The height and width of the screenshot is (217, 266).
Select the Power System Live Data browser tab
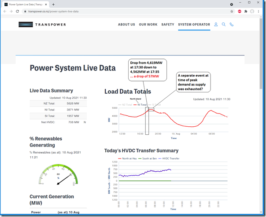click(26, 4)
